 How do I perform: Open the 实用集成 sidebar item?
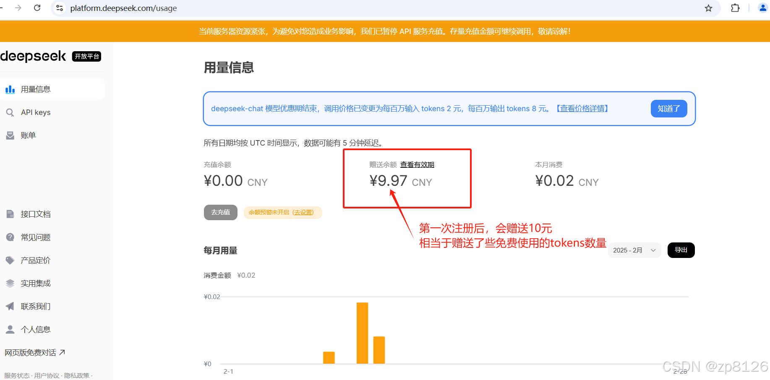pos(52,284)
